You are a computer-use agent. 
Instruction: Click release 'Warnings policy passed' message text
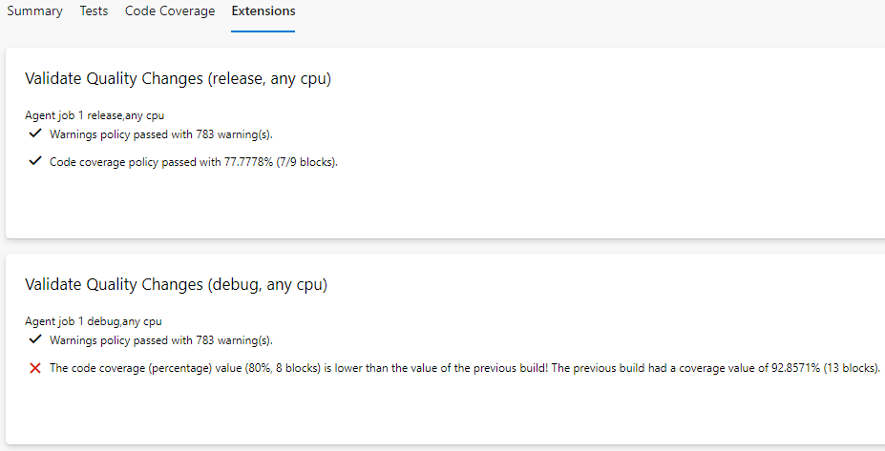pos(167,134)
